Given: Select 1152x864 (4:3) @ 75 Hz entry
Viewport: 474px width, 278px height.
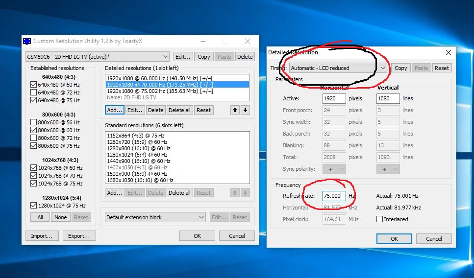Looking at the screenshot, I should click(177, 136).
